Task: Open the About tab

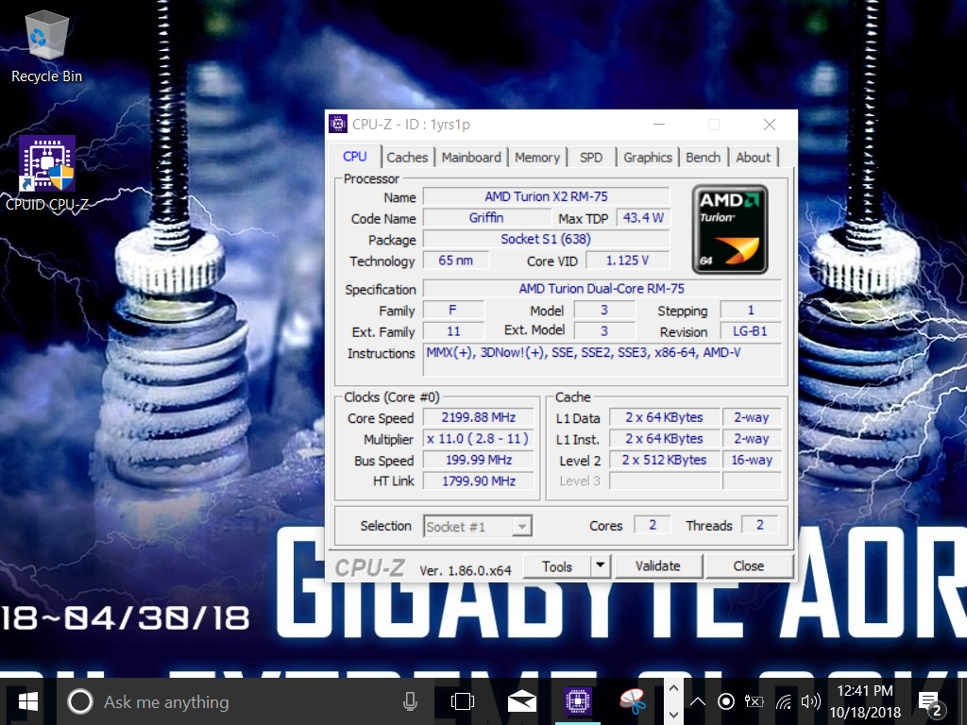Action: (753, 158)
